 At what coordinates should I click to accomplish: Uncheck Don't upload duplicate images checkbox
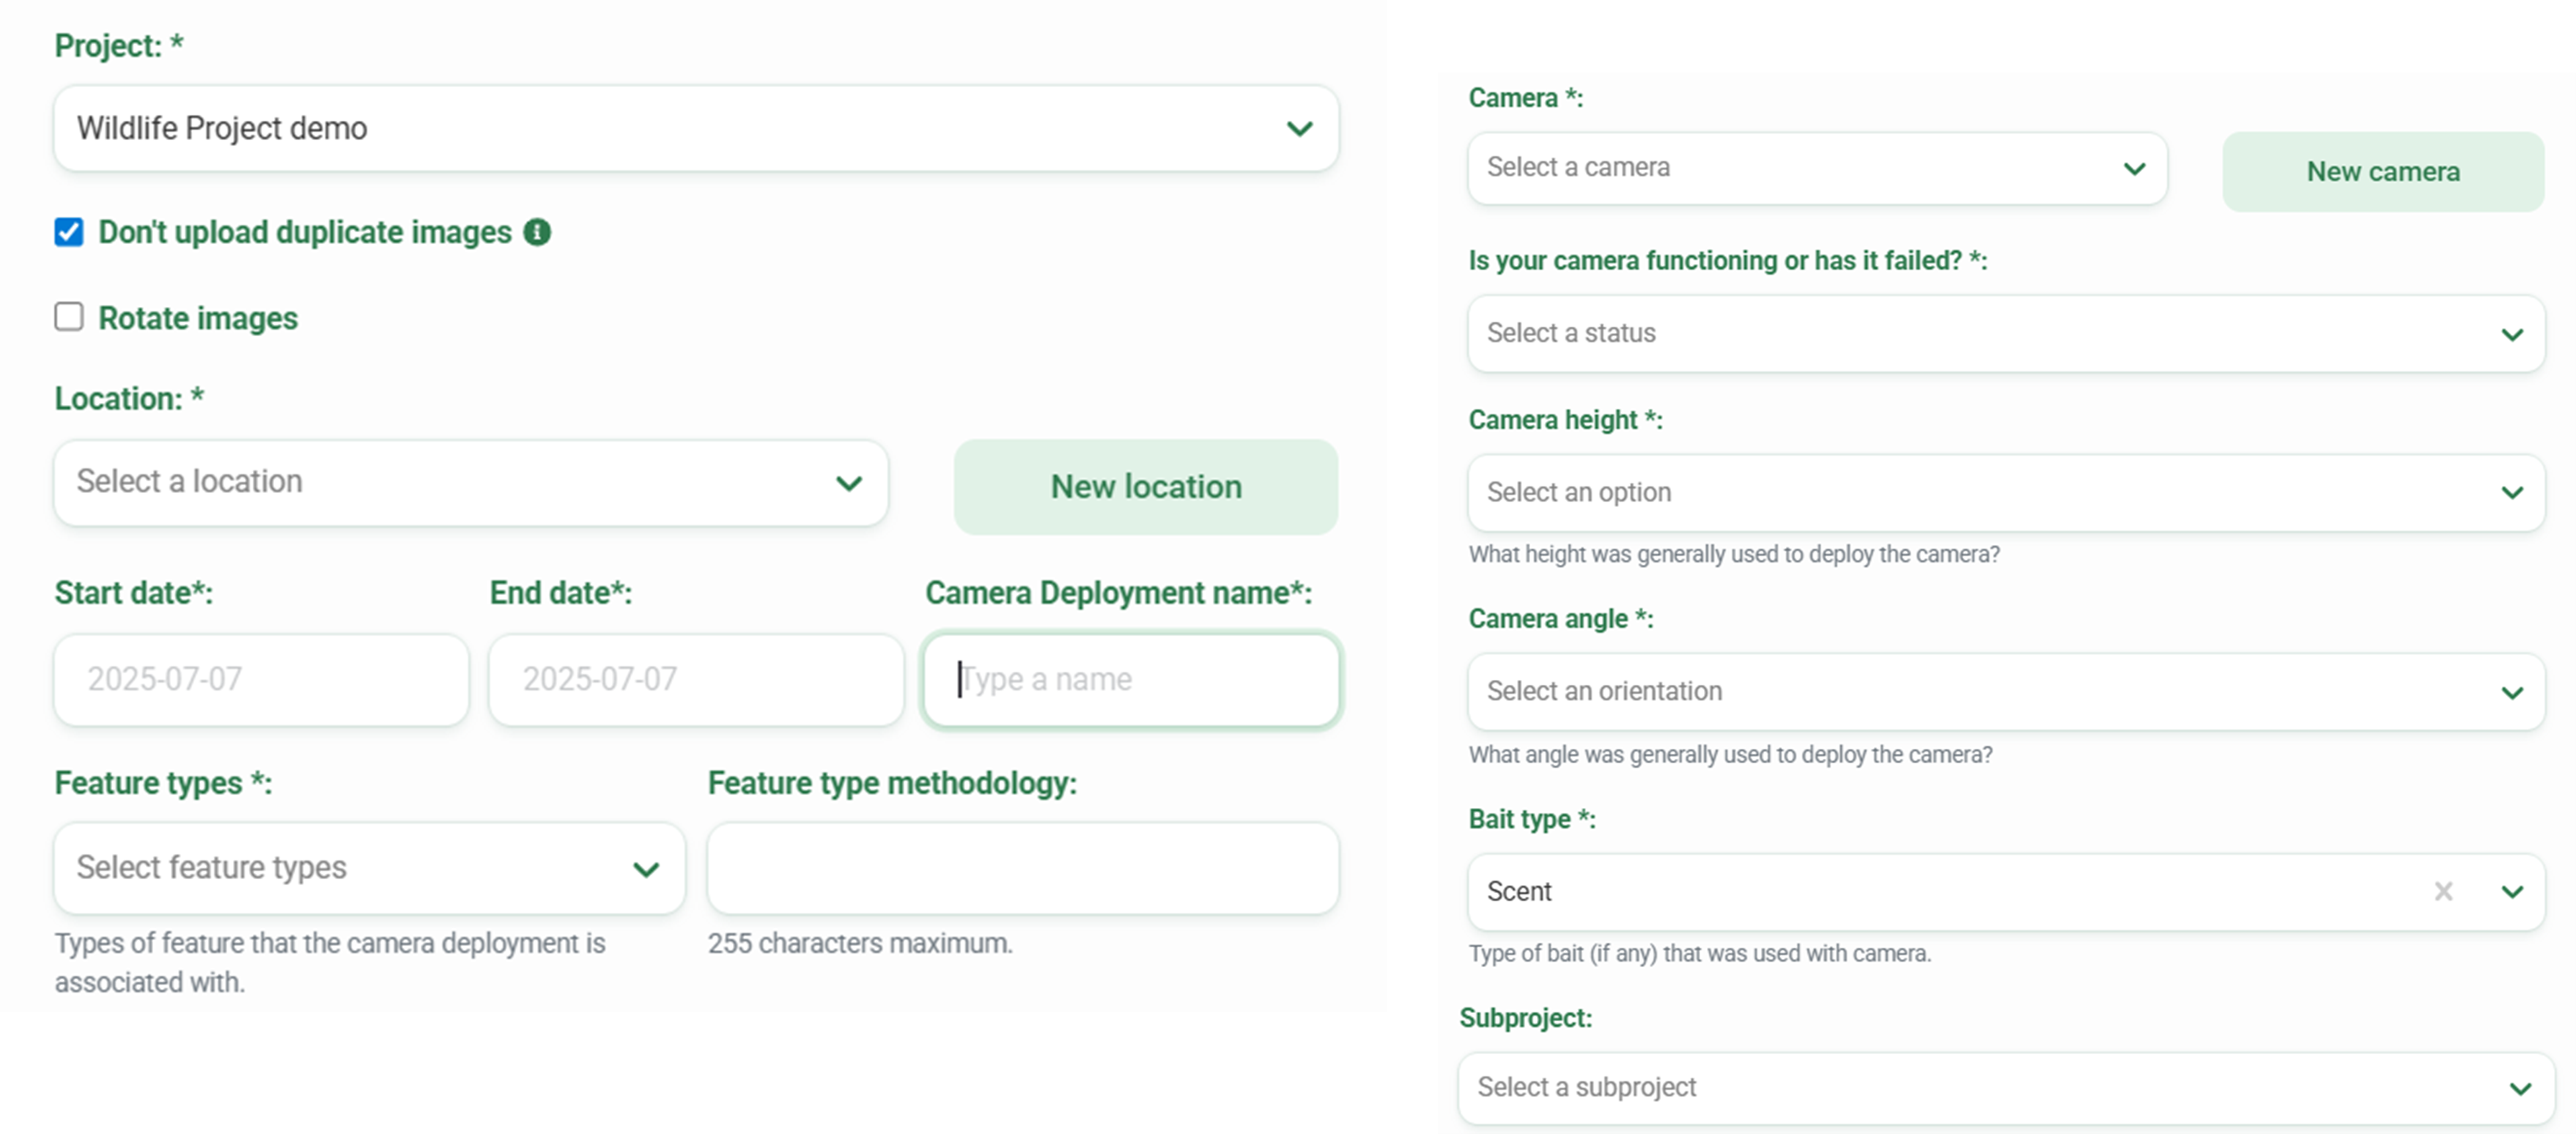point(69,232)
